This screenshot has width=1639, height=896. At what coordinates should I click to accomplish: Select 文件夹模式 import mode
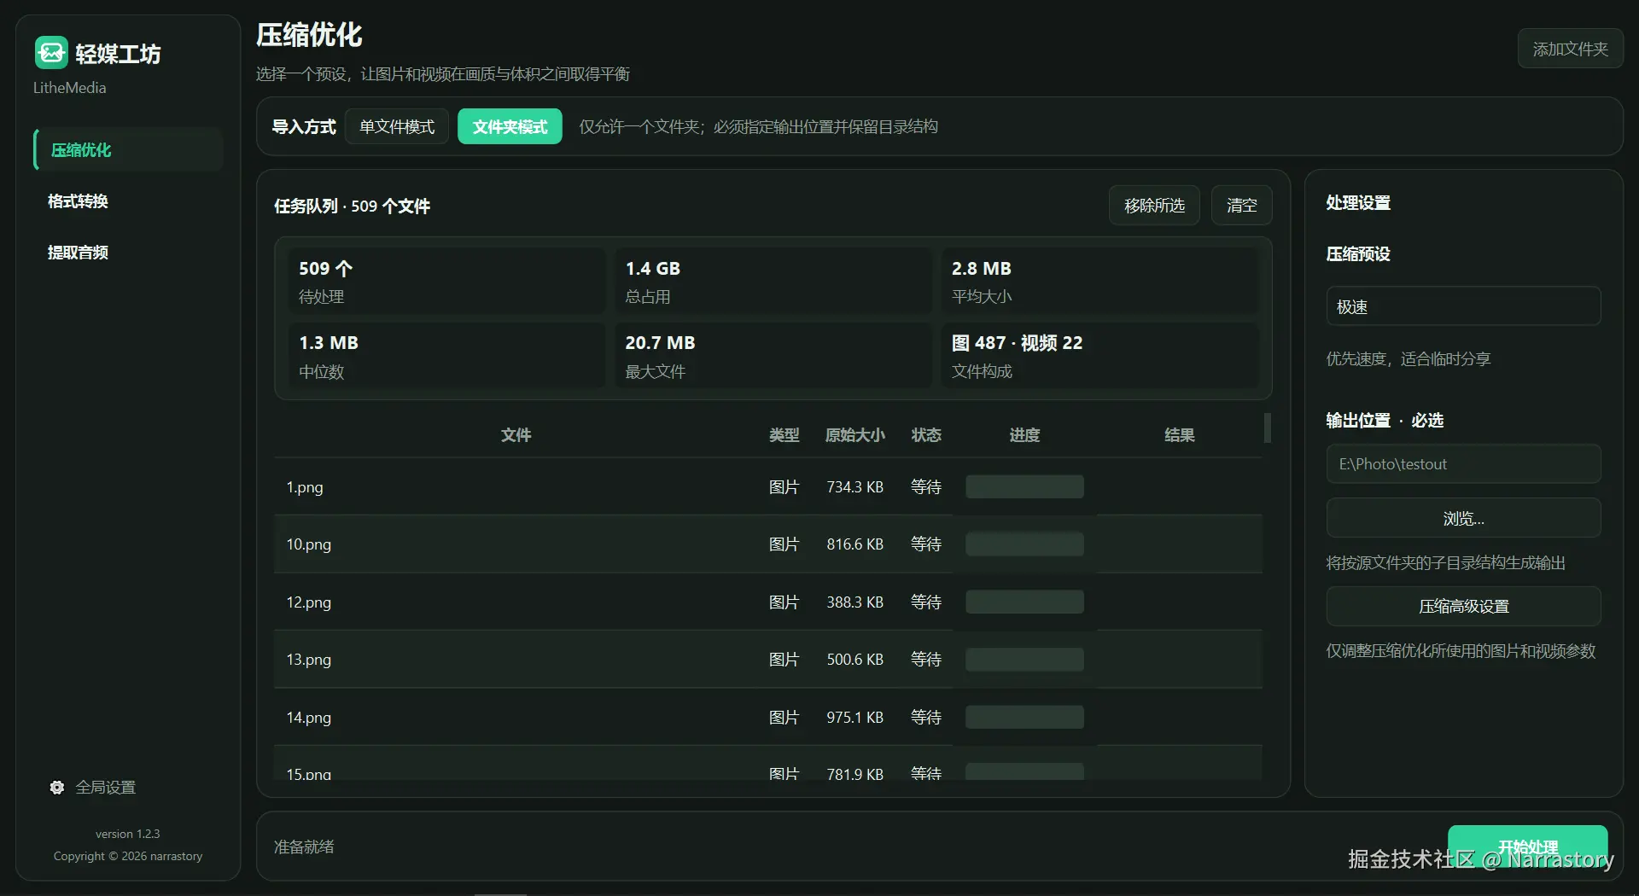click(x=510, y=126)
